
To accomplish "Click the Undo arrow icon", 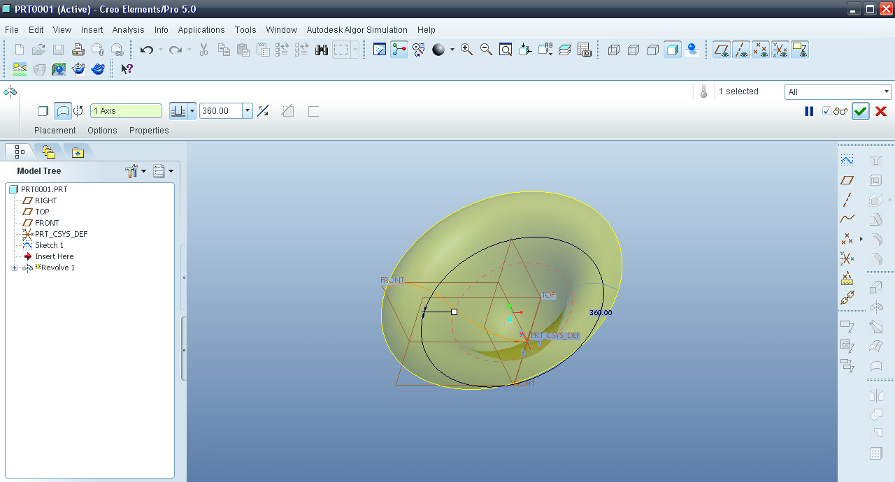I will [147, 50].
